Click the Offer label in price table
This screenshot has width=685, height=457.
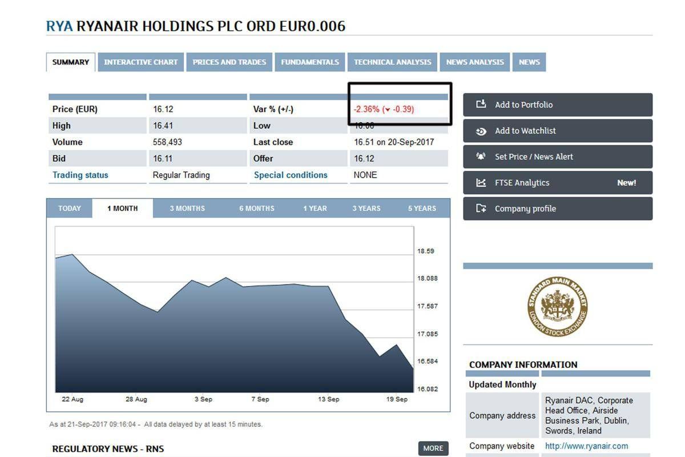click(263, 159)
